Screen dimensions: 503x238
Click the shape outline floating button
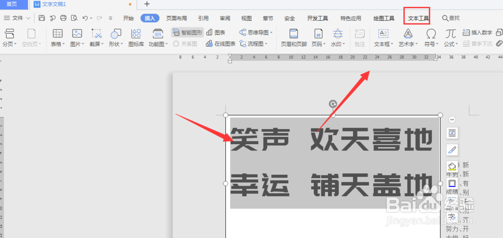coord(452,184)
